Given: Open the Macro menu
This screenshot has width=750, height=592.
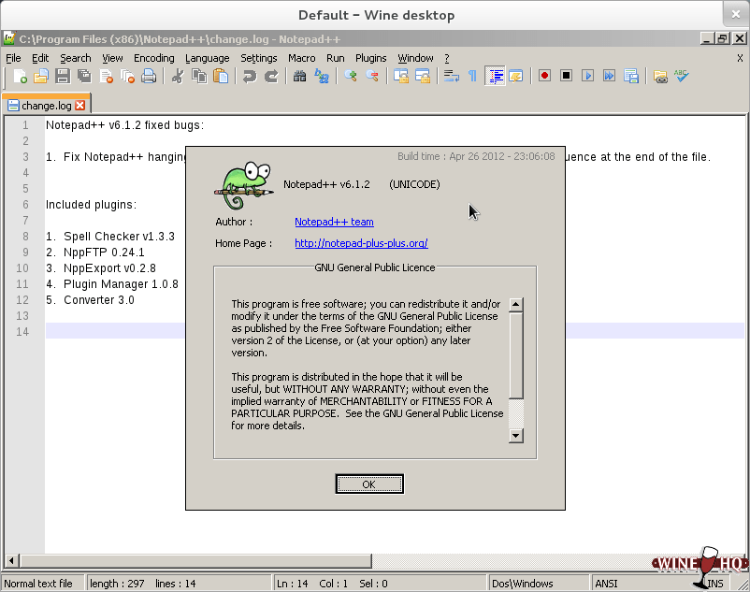Looking at the screenshot, I should 302,58.
